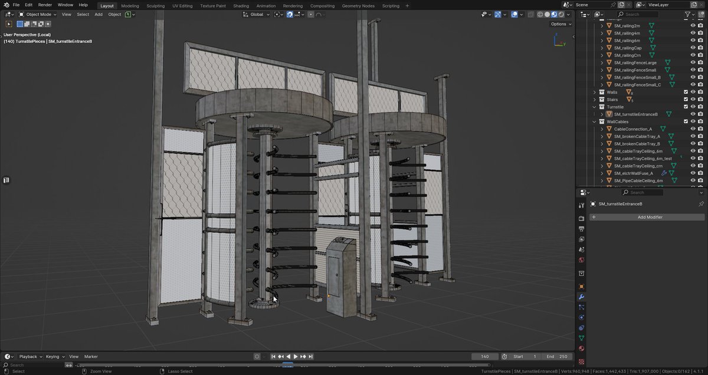This screenshot has width=708, height=375.
Task: Open the viewport Options dropdown
Action: pos(560,24)
